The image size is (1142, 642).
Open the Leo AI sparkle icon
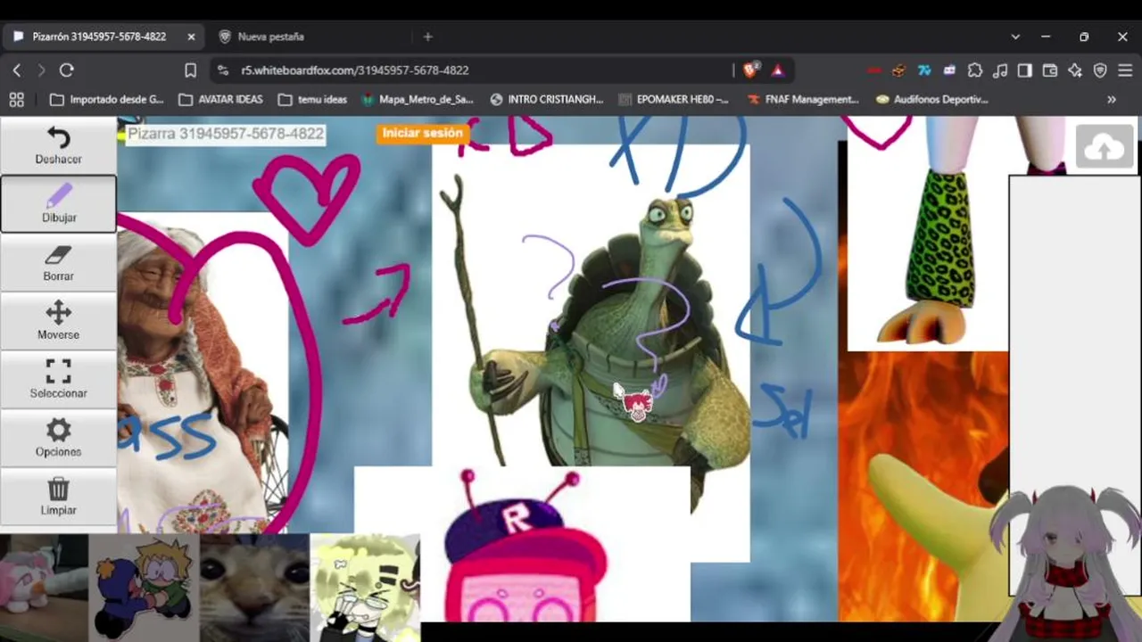coord(1075,70)
